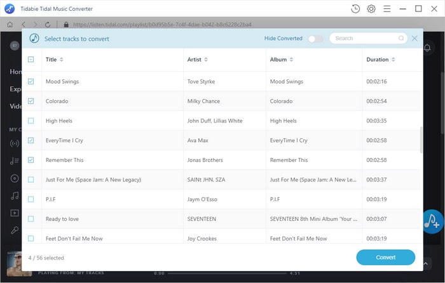Image resolution: width=445 pixels, height=283 pixels.
Task: Click the search magnifier icon
Action: pos(400,38)
